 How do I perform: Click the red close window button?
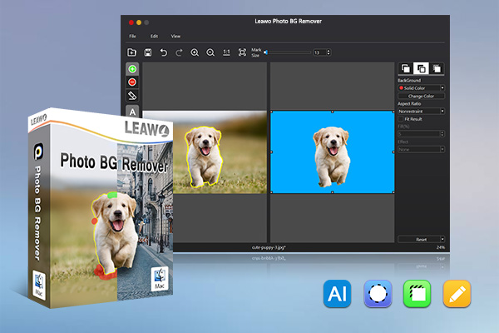[131, 22]
